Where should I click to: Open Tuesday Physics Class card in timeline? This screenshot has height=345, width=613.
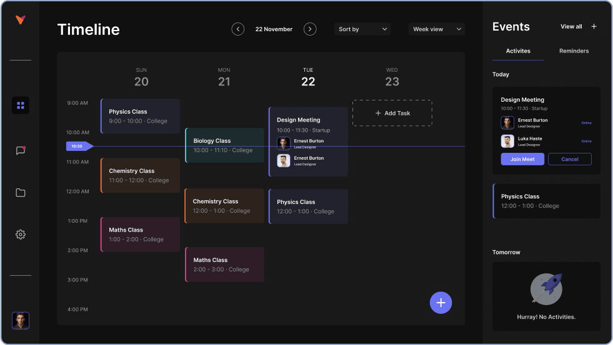(309, 207)
